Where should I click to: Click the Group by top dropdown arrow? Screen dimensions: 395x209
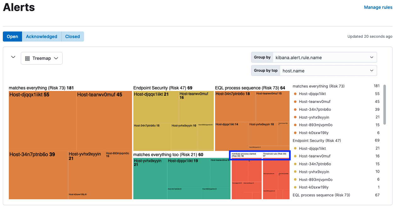click(372, 71)
